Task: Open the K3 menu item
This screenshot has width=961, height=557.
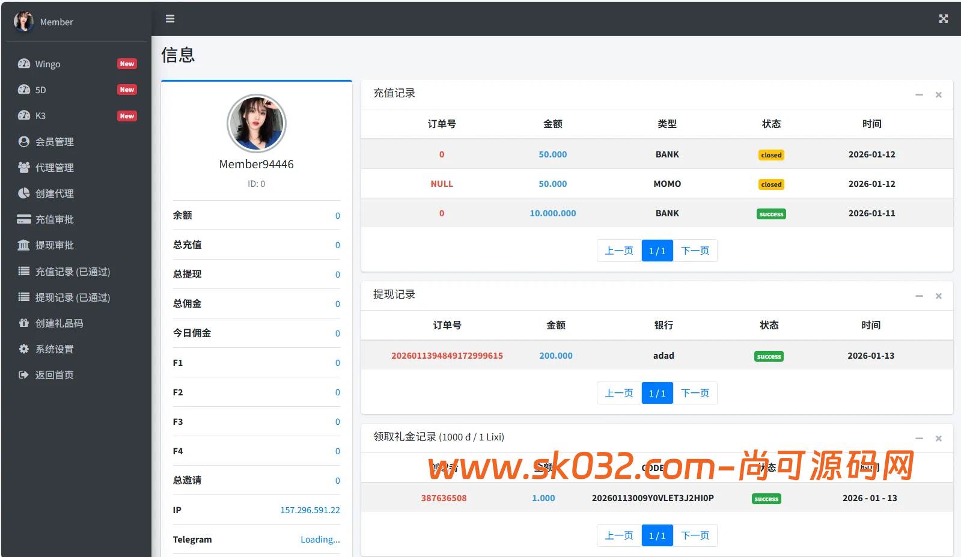Action: point(76,115)
